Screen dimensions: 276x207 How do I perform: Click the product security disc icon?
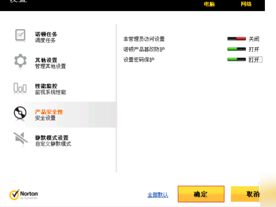click(x=20, y=113)
